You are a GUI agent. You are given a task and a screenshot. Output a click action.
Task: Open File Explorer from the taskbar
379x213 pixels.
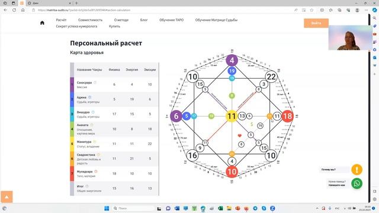(229, 208)
